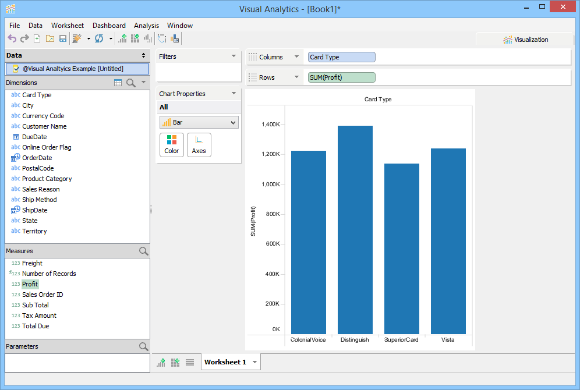Click the Card Type chart header
Image resolution: width=580 pixels, height=390 pixels.
(x=378, y=99)
